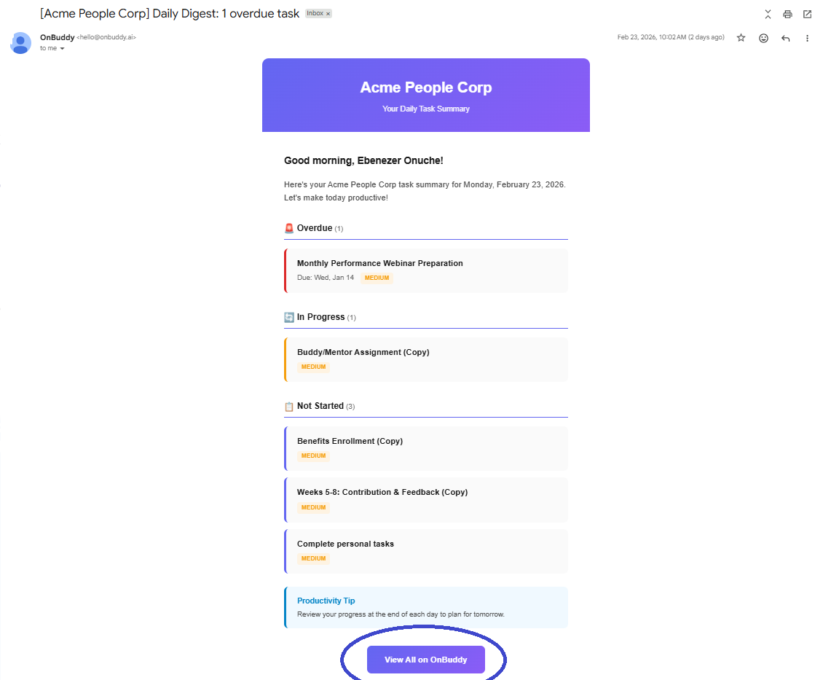Click the reply arrow icon
The width and height of the screenshot is (815, 680).
(x=786, y=38)
